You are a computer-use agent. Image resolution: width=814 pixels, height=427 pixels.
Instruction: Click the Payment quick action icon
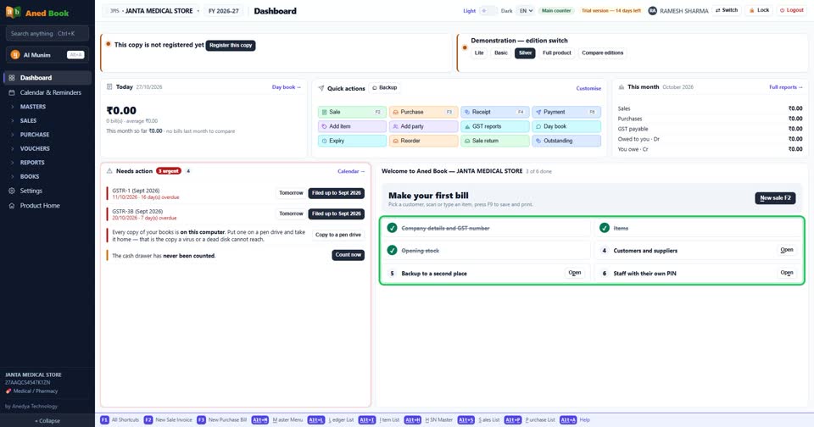(x=538, y=112)
